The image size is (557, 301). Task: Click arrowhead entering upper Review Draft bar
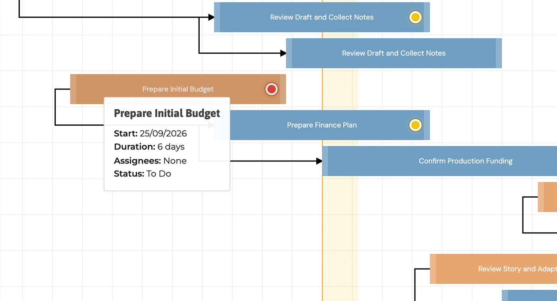pos(211,17)
